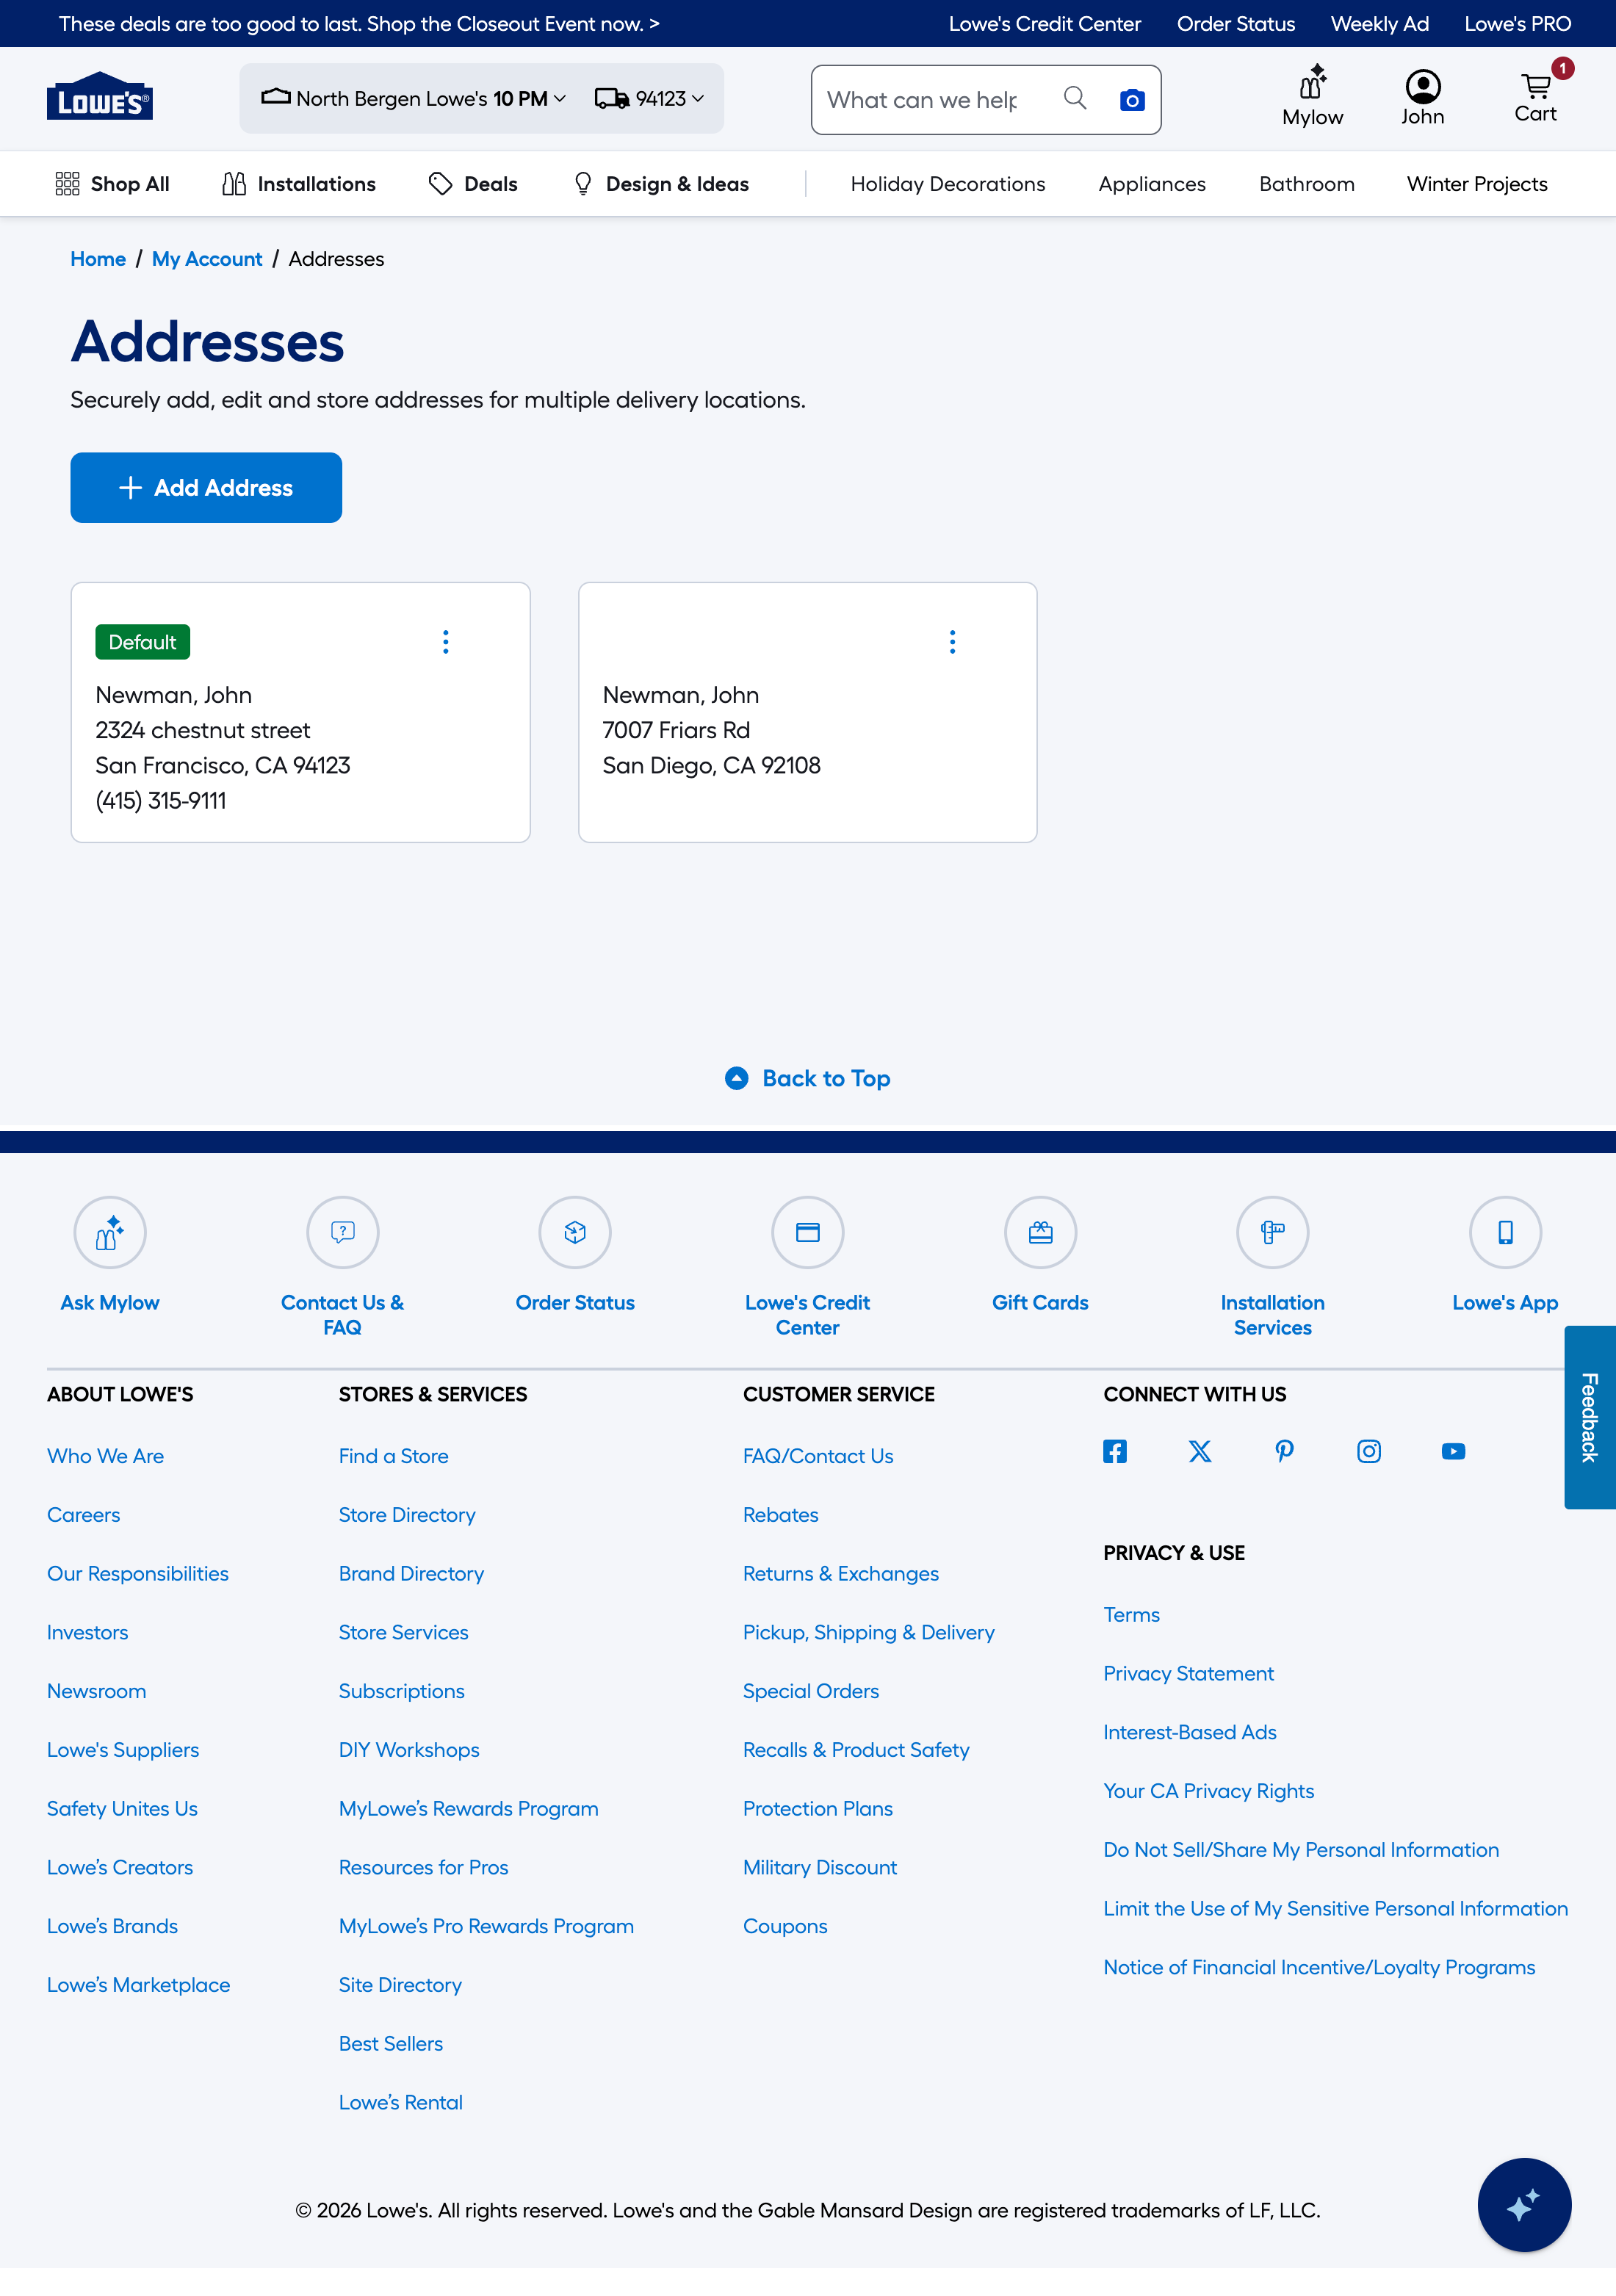This screenshot has height=2296, width=1616.
Task: Expand the 94123 delivery ZIP dropdown
Action: pyautogui.click(x=651, y=99)
